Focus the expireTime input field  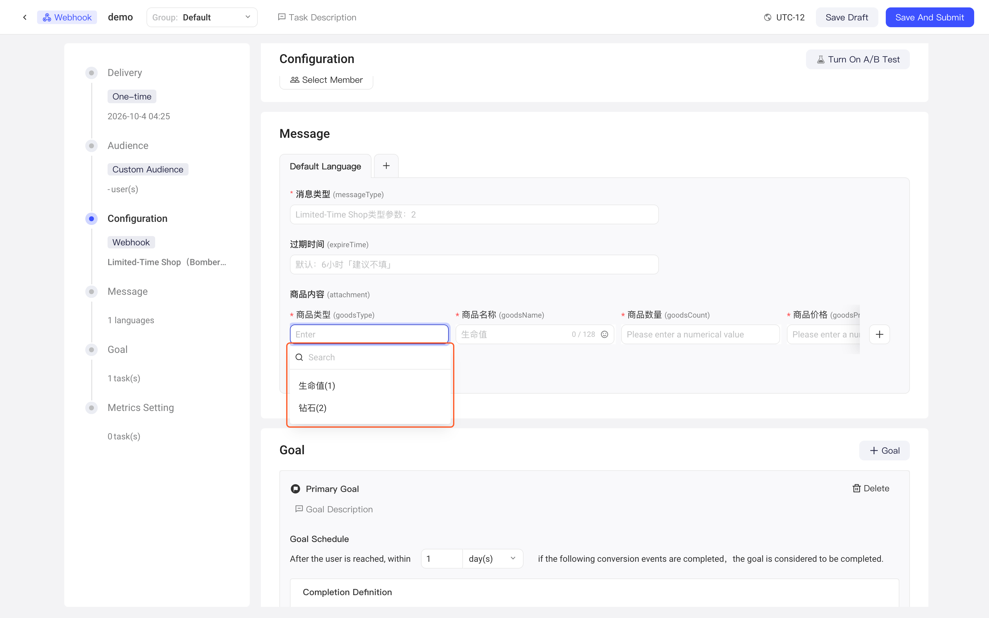474,265
